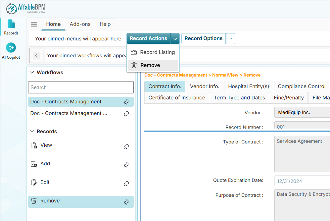Collapse the Records section
This screenshot has height=221, width=330.
click(x=32, y=132)
